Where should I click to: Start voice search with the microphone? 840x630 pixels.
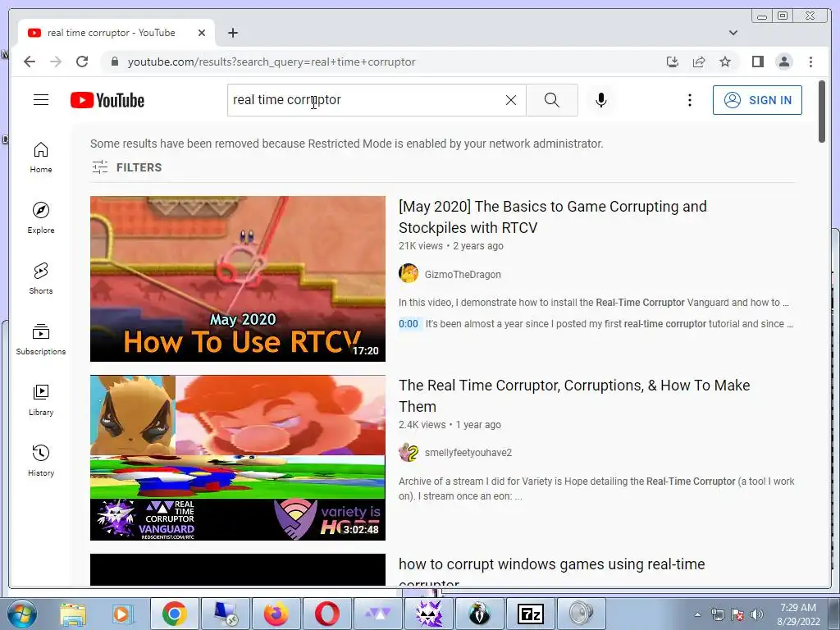tap(601, 100)
